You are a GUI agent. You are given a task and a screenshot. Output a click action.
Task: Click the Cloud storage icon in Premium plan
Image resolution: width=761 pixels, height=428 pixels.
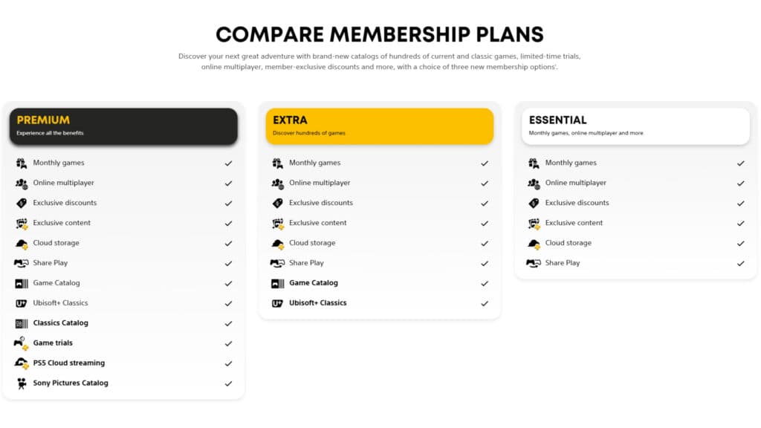pos(21,243)
